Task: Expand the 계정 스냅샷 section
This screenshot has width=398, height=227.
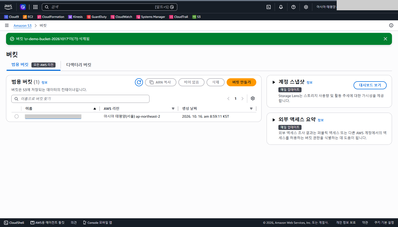Action: 274,82
